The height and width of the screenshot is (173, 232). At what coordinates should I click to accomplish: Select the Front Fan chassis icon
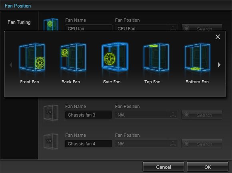pos(32,57)
